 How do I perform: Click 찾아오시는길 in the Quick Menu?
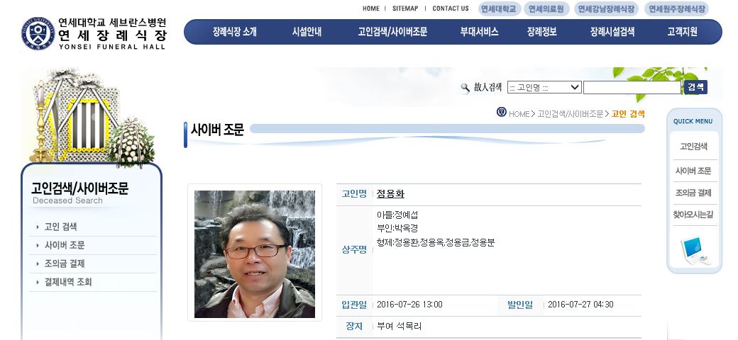coord(693,215)
